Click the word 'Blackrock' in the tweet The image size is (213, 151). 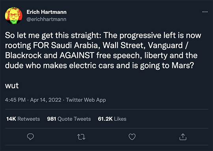click(23, 55)
